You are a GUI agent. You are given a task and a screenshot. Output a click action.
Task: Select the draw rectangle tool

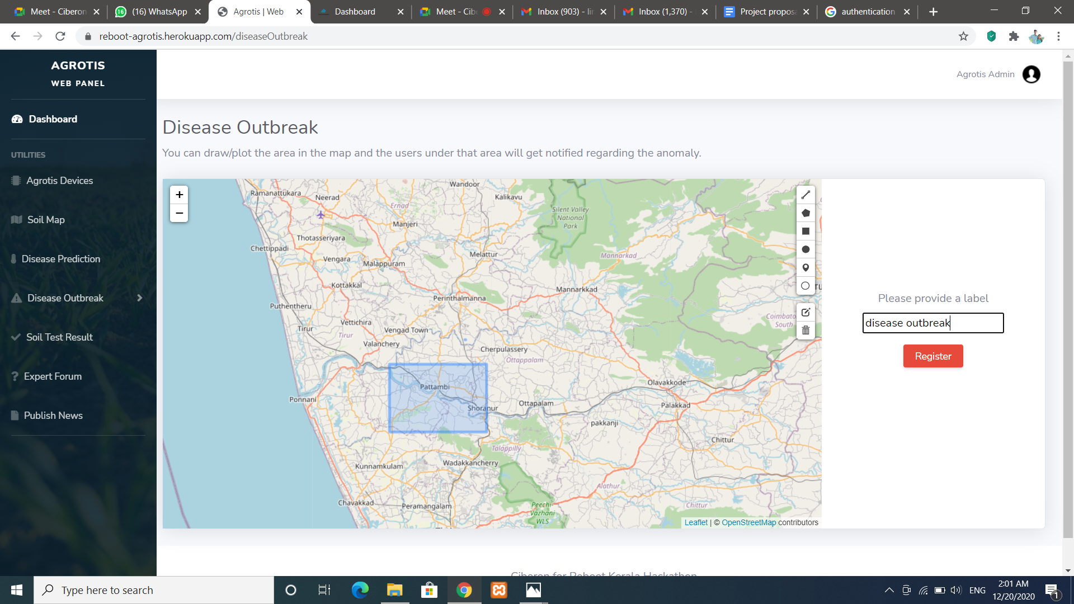805,231
